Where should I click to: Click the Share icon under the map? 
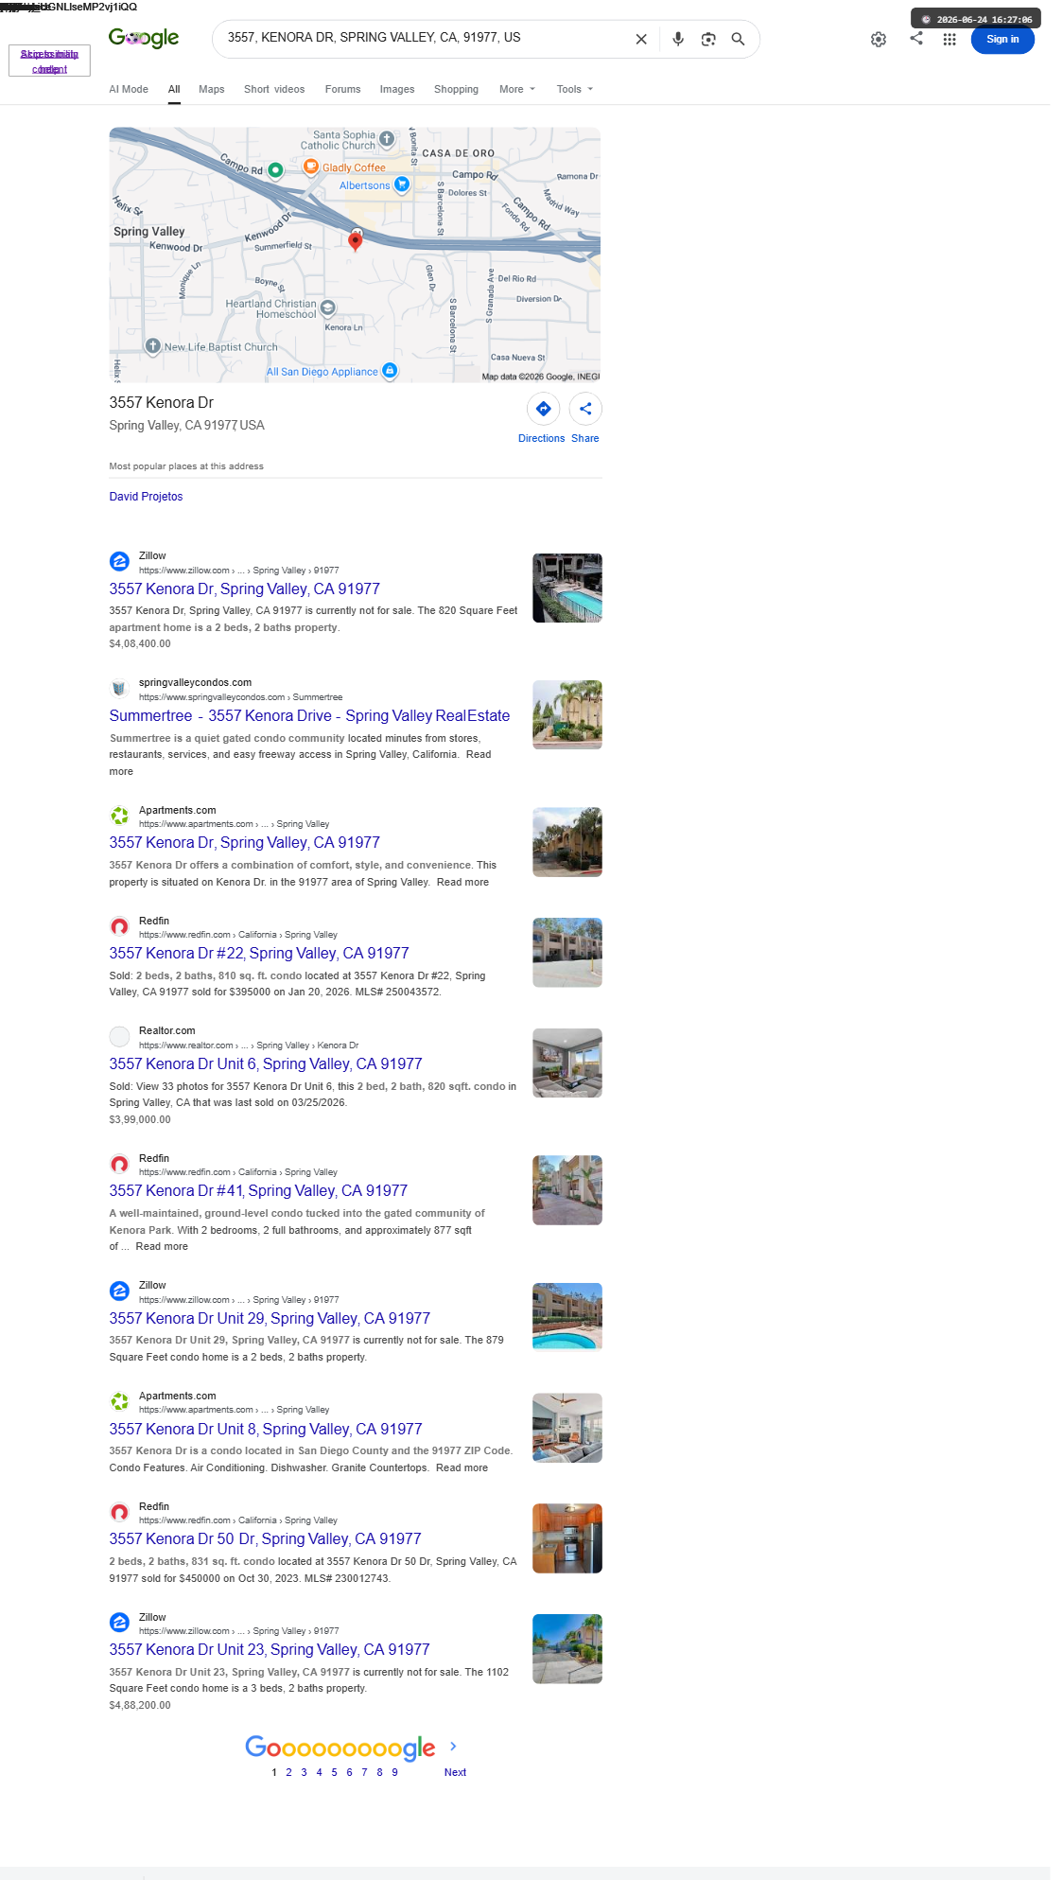585,409
